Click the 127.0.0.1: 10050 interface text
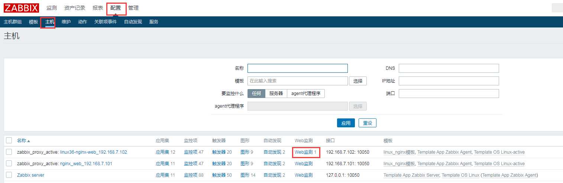The width and height of the screenshot is (563, 183). coord(342,175)
